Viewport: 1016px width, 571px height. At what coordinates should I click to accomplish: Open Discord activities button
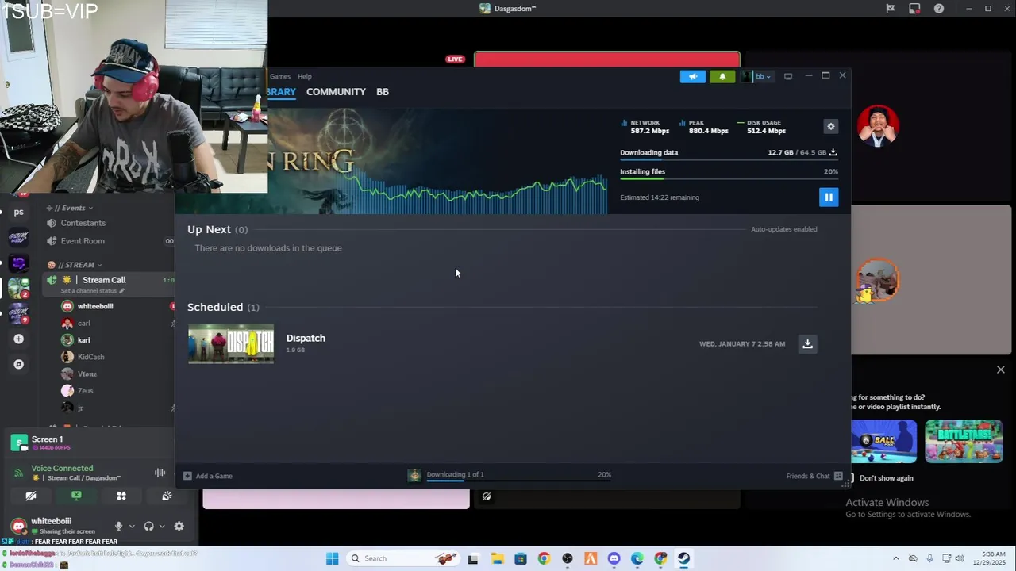(121, 496)
